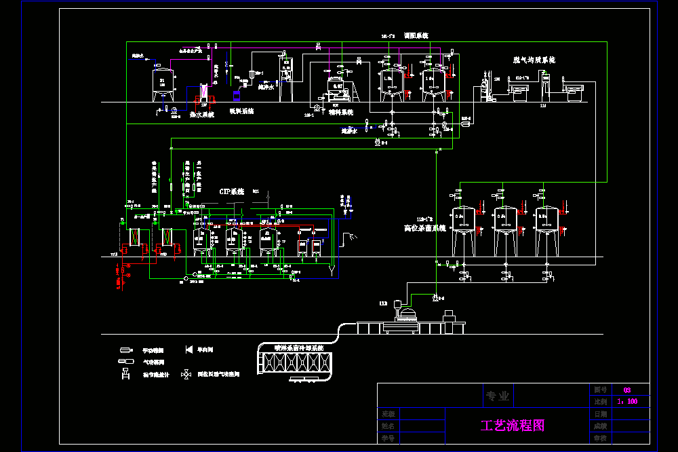Select the blue container in 吸料系统
The width and height of the screenshot is (678, 452).
237,95
